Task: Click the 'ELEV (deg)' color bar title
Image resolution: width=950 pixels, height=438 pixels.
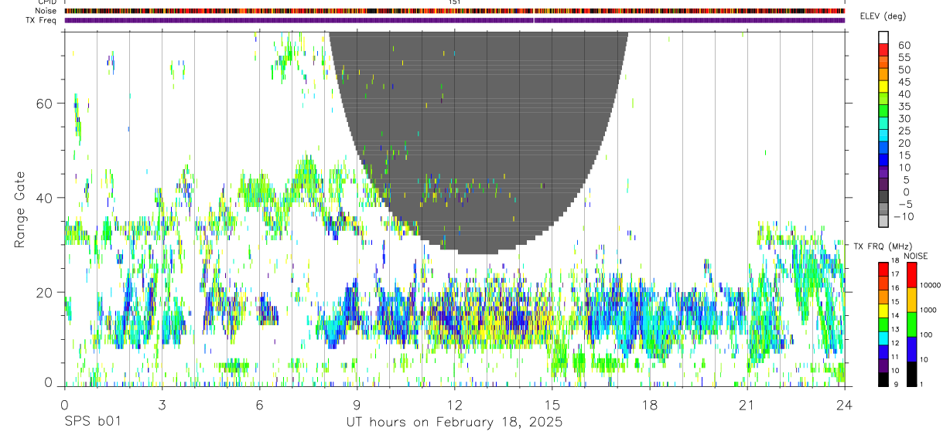Action: pyautogui.click(x=883, y=16)
